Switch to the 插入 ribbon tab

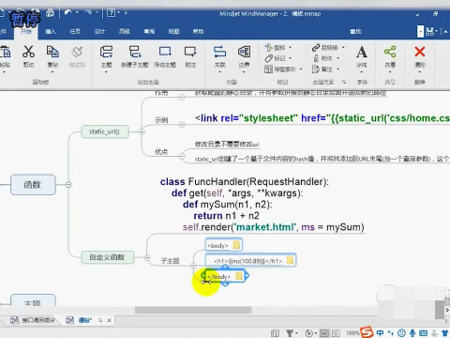point(51,31)
